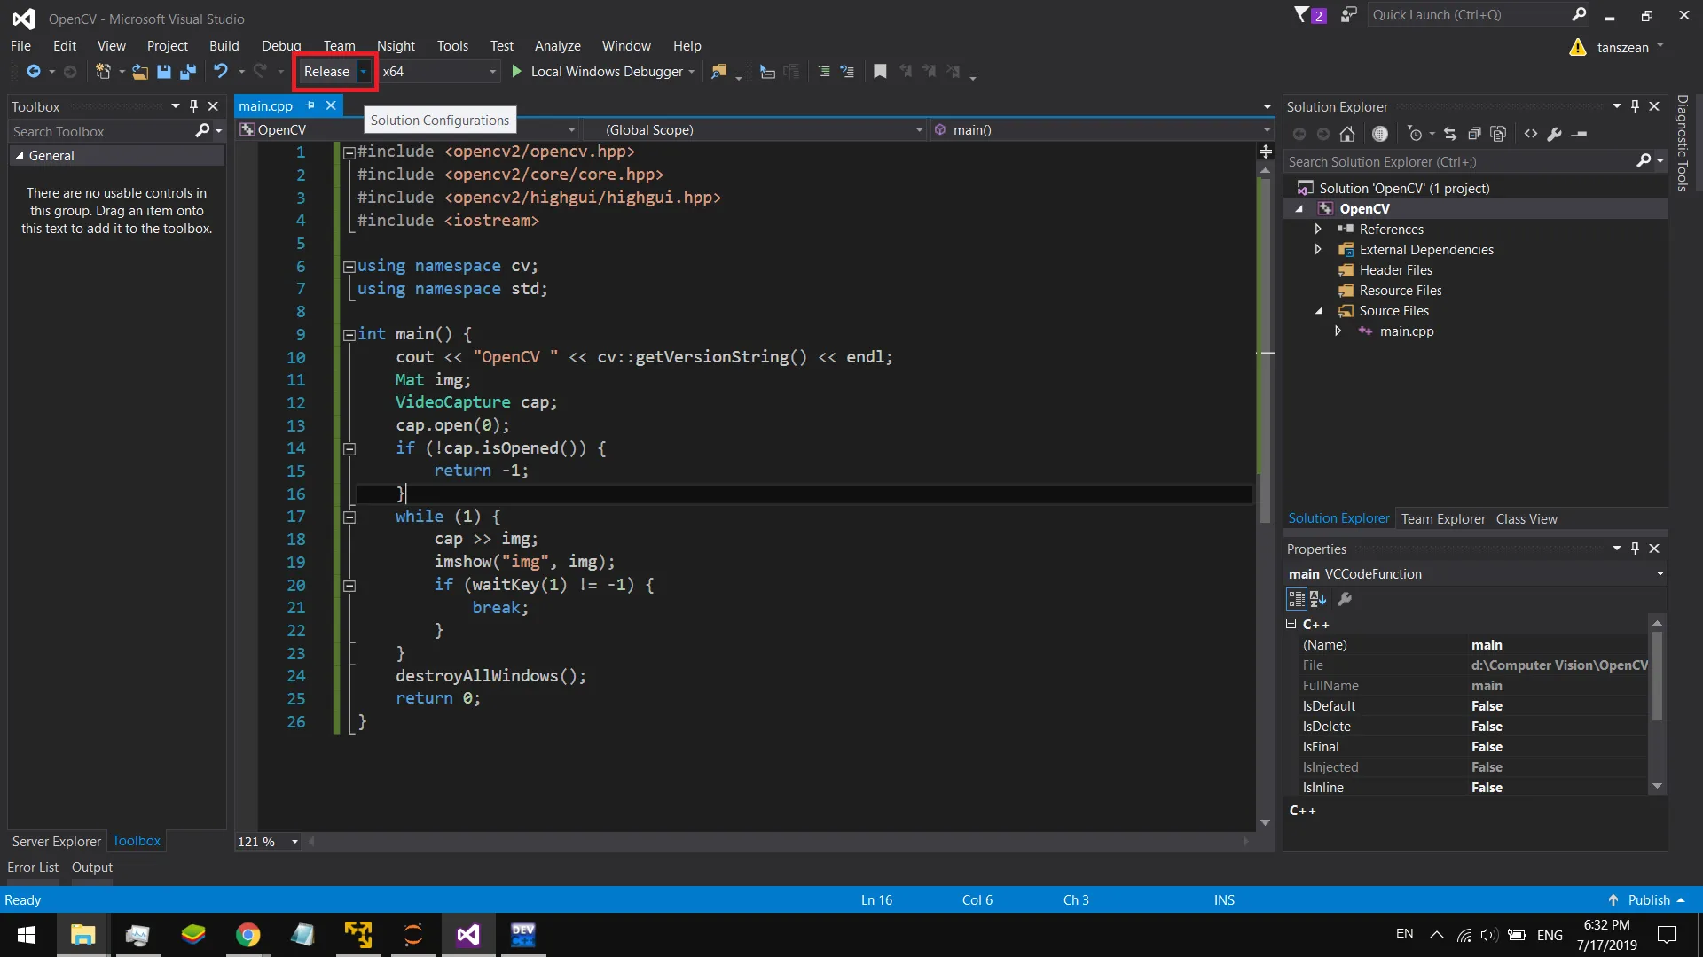Click View Code icon in Solution Explorer
The height and width of the screenshot is (957, 1703).
[x=1531, y=134]
